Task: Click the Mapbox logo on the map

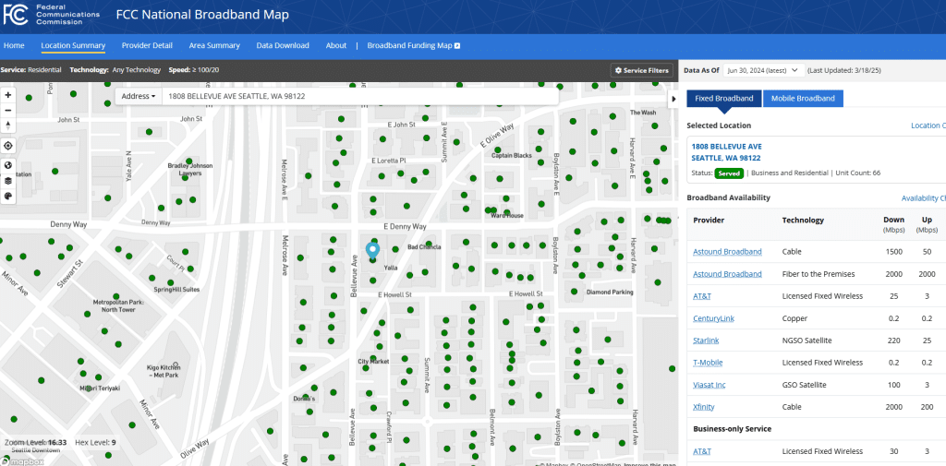Action: click(x=22, y=461)
